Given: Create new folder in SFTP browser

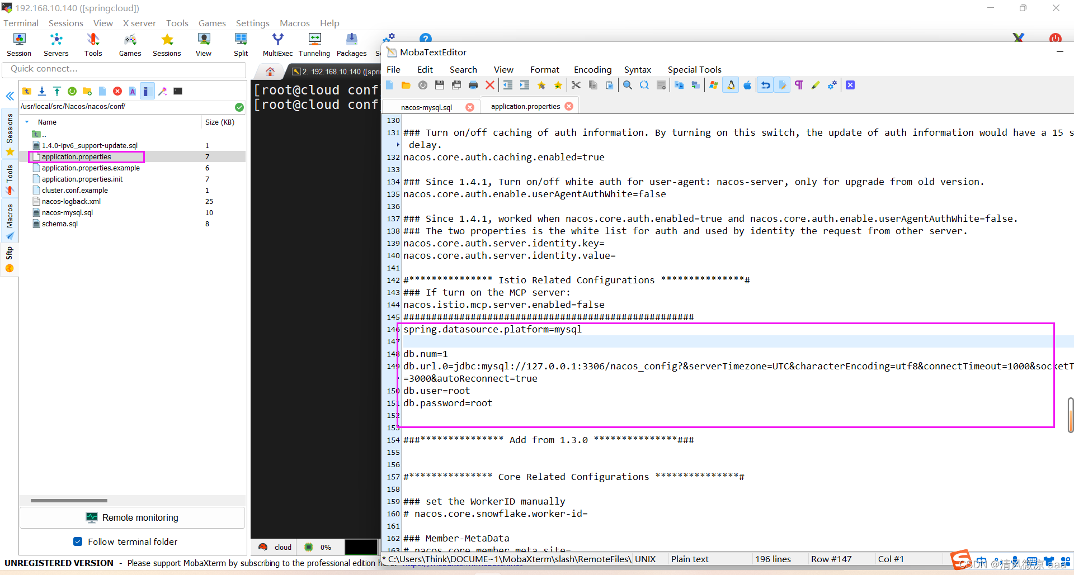Looking at the screenshot, I should [87, 91].
